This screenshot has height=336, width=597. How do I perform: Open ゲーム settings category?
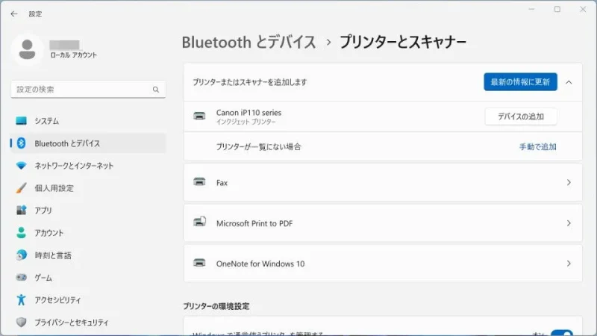(x=43, y=278)
